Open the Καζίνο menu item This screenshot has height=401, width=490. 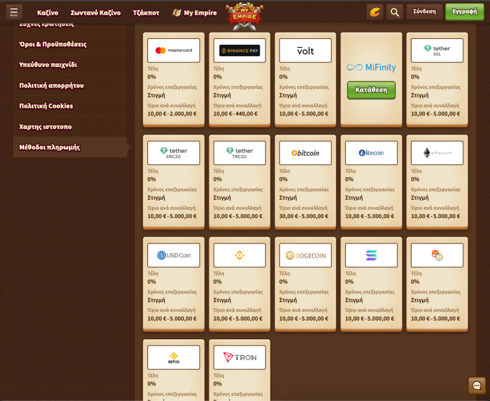(47, 13)
